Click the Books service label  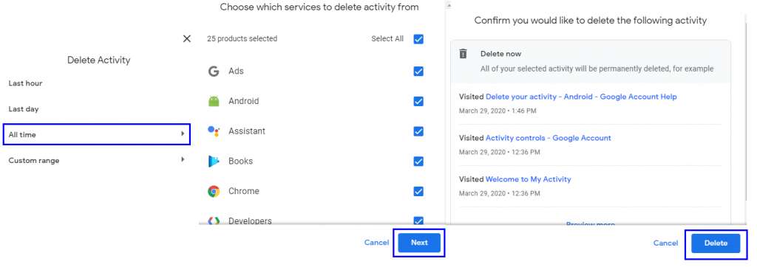click(x=240, y=161)
